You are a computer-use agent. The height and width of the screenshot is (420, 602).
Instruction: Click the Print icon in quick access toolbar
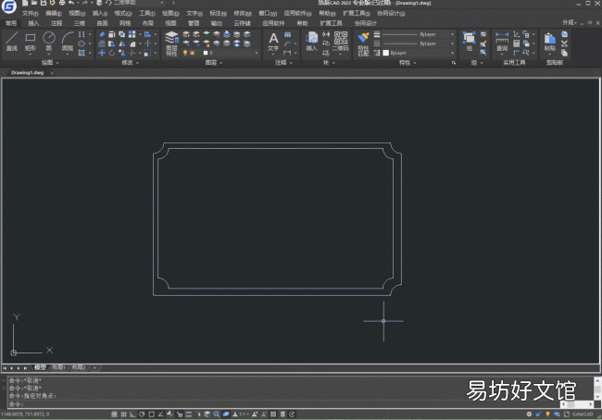pos(62,3)
